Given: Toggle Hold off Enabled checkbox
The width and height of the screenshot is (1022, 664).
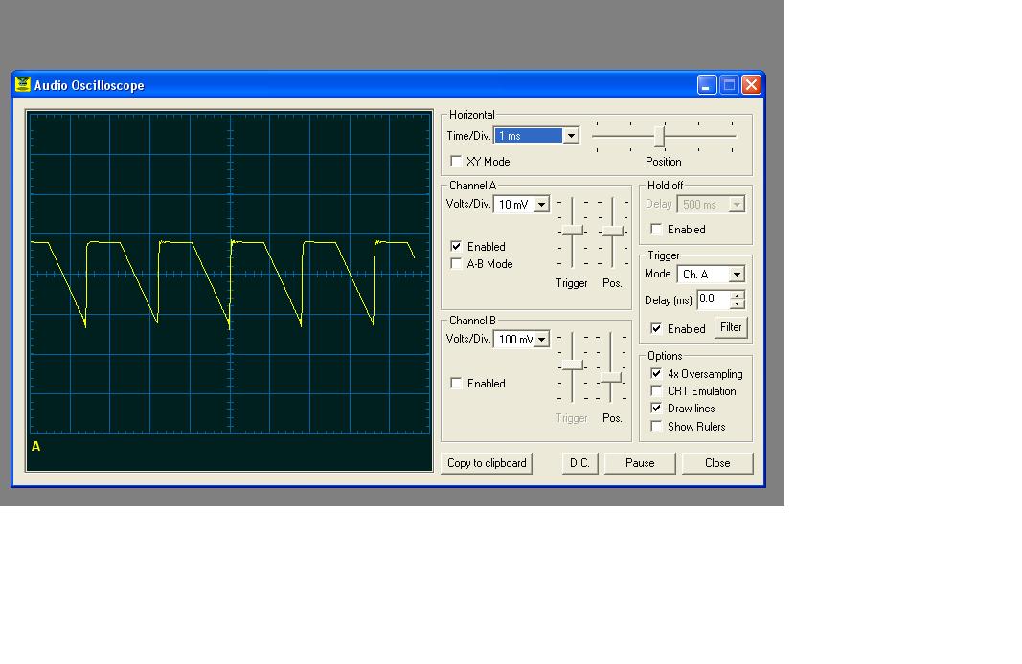Looking at the screenshot, I should point(656,229).
